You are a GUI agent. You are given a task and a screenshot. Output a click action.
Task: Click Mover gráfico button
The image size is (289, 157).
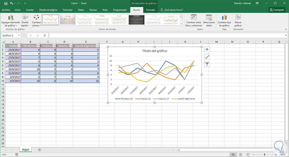tap(238, 21)
